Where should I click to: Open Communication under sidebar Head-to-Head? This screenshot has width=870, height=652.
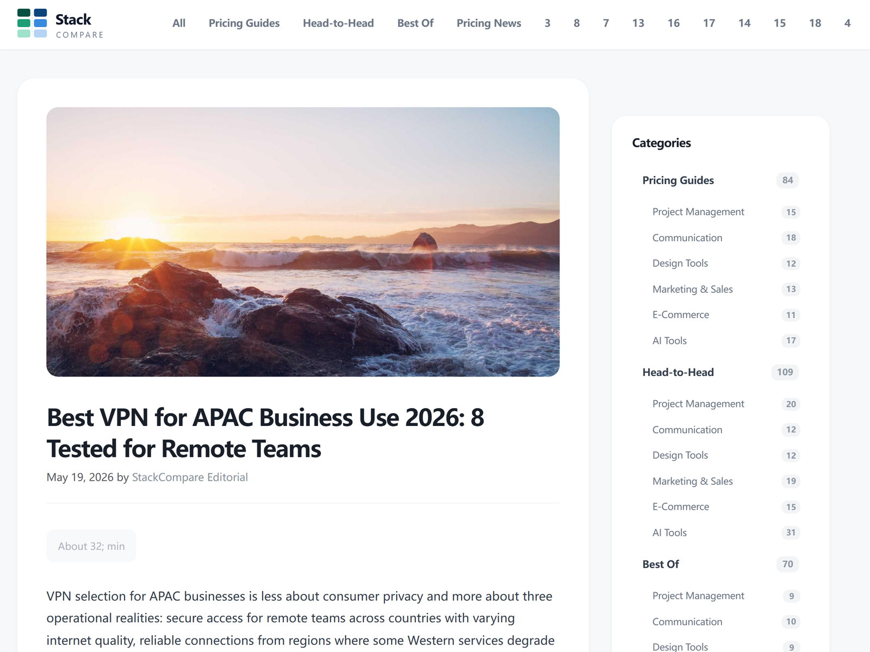[687, 430]
